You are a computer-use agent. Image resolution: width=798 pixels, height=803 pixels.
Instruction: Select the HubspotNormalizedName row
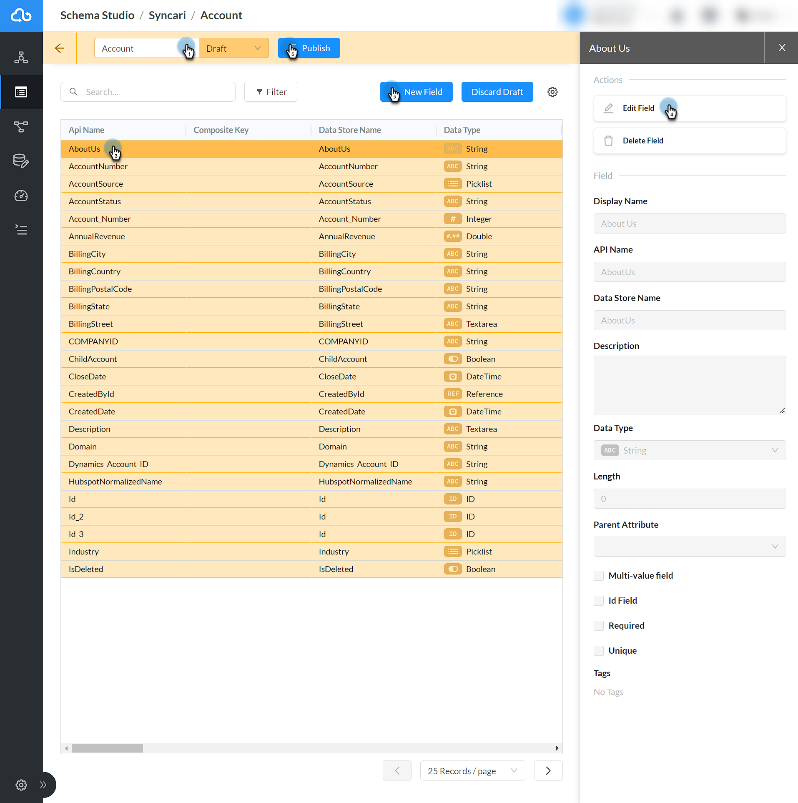tap(312, 482)
